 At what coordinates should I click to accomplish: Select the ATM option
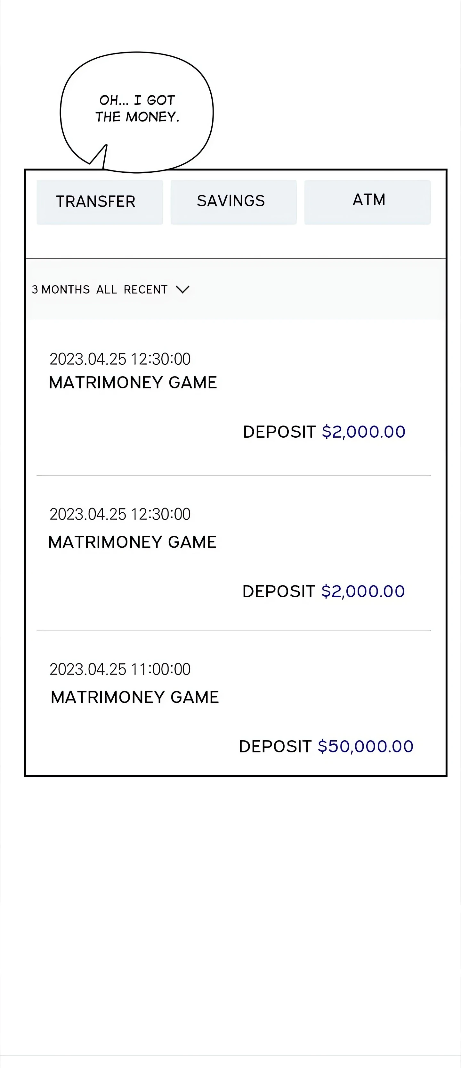(368, 202)
